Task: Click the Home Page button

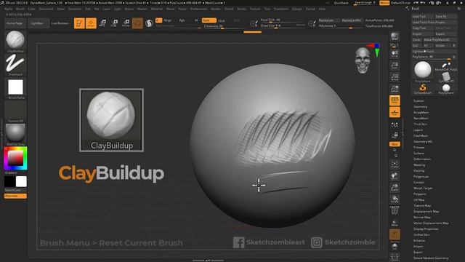Action: (15, 23)
